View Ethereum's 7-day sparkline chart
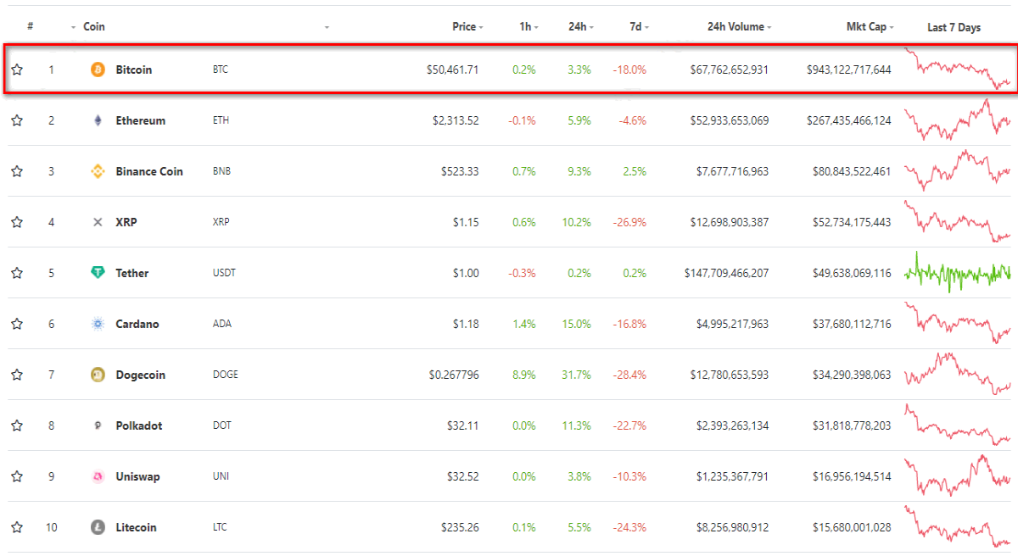The width and height of the screenshot is (1018, 556). (x=958, y=120)
